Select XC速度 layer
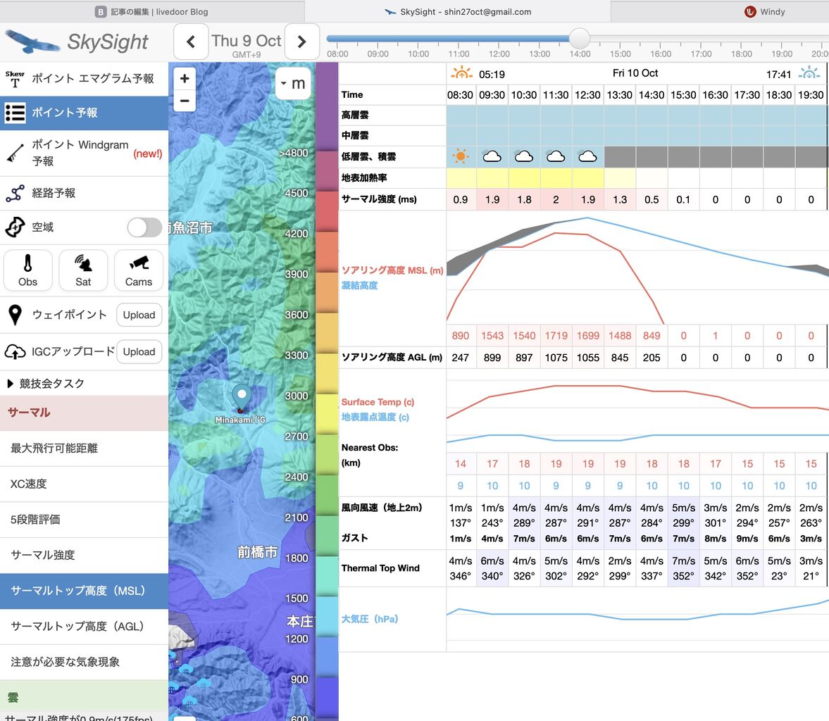829x721 pixels. coord(84,484)
